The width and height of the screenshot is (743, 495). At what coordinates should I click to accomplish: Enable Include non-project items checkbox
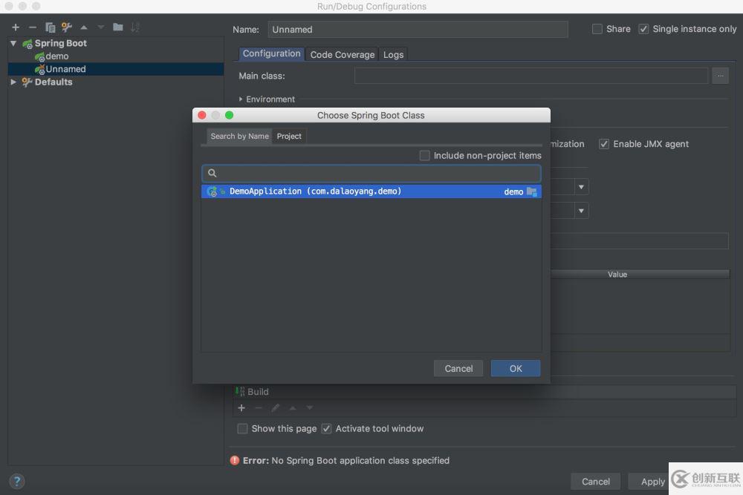[424, 156]
